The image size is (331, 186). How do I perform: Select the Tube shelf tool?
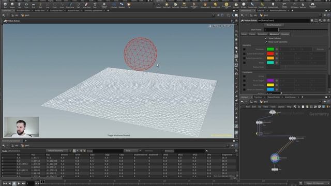[19, 5]
